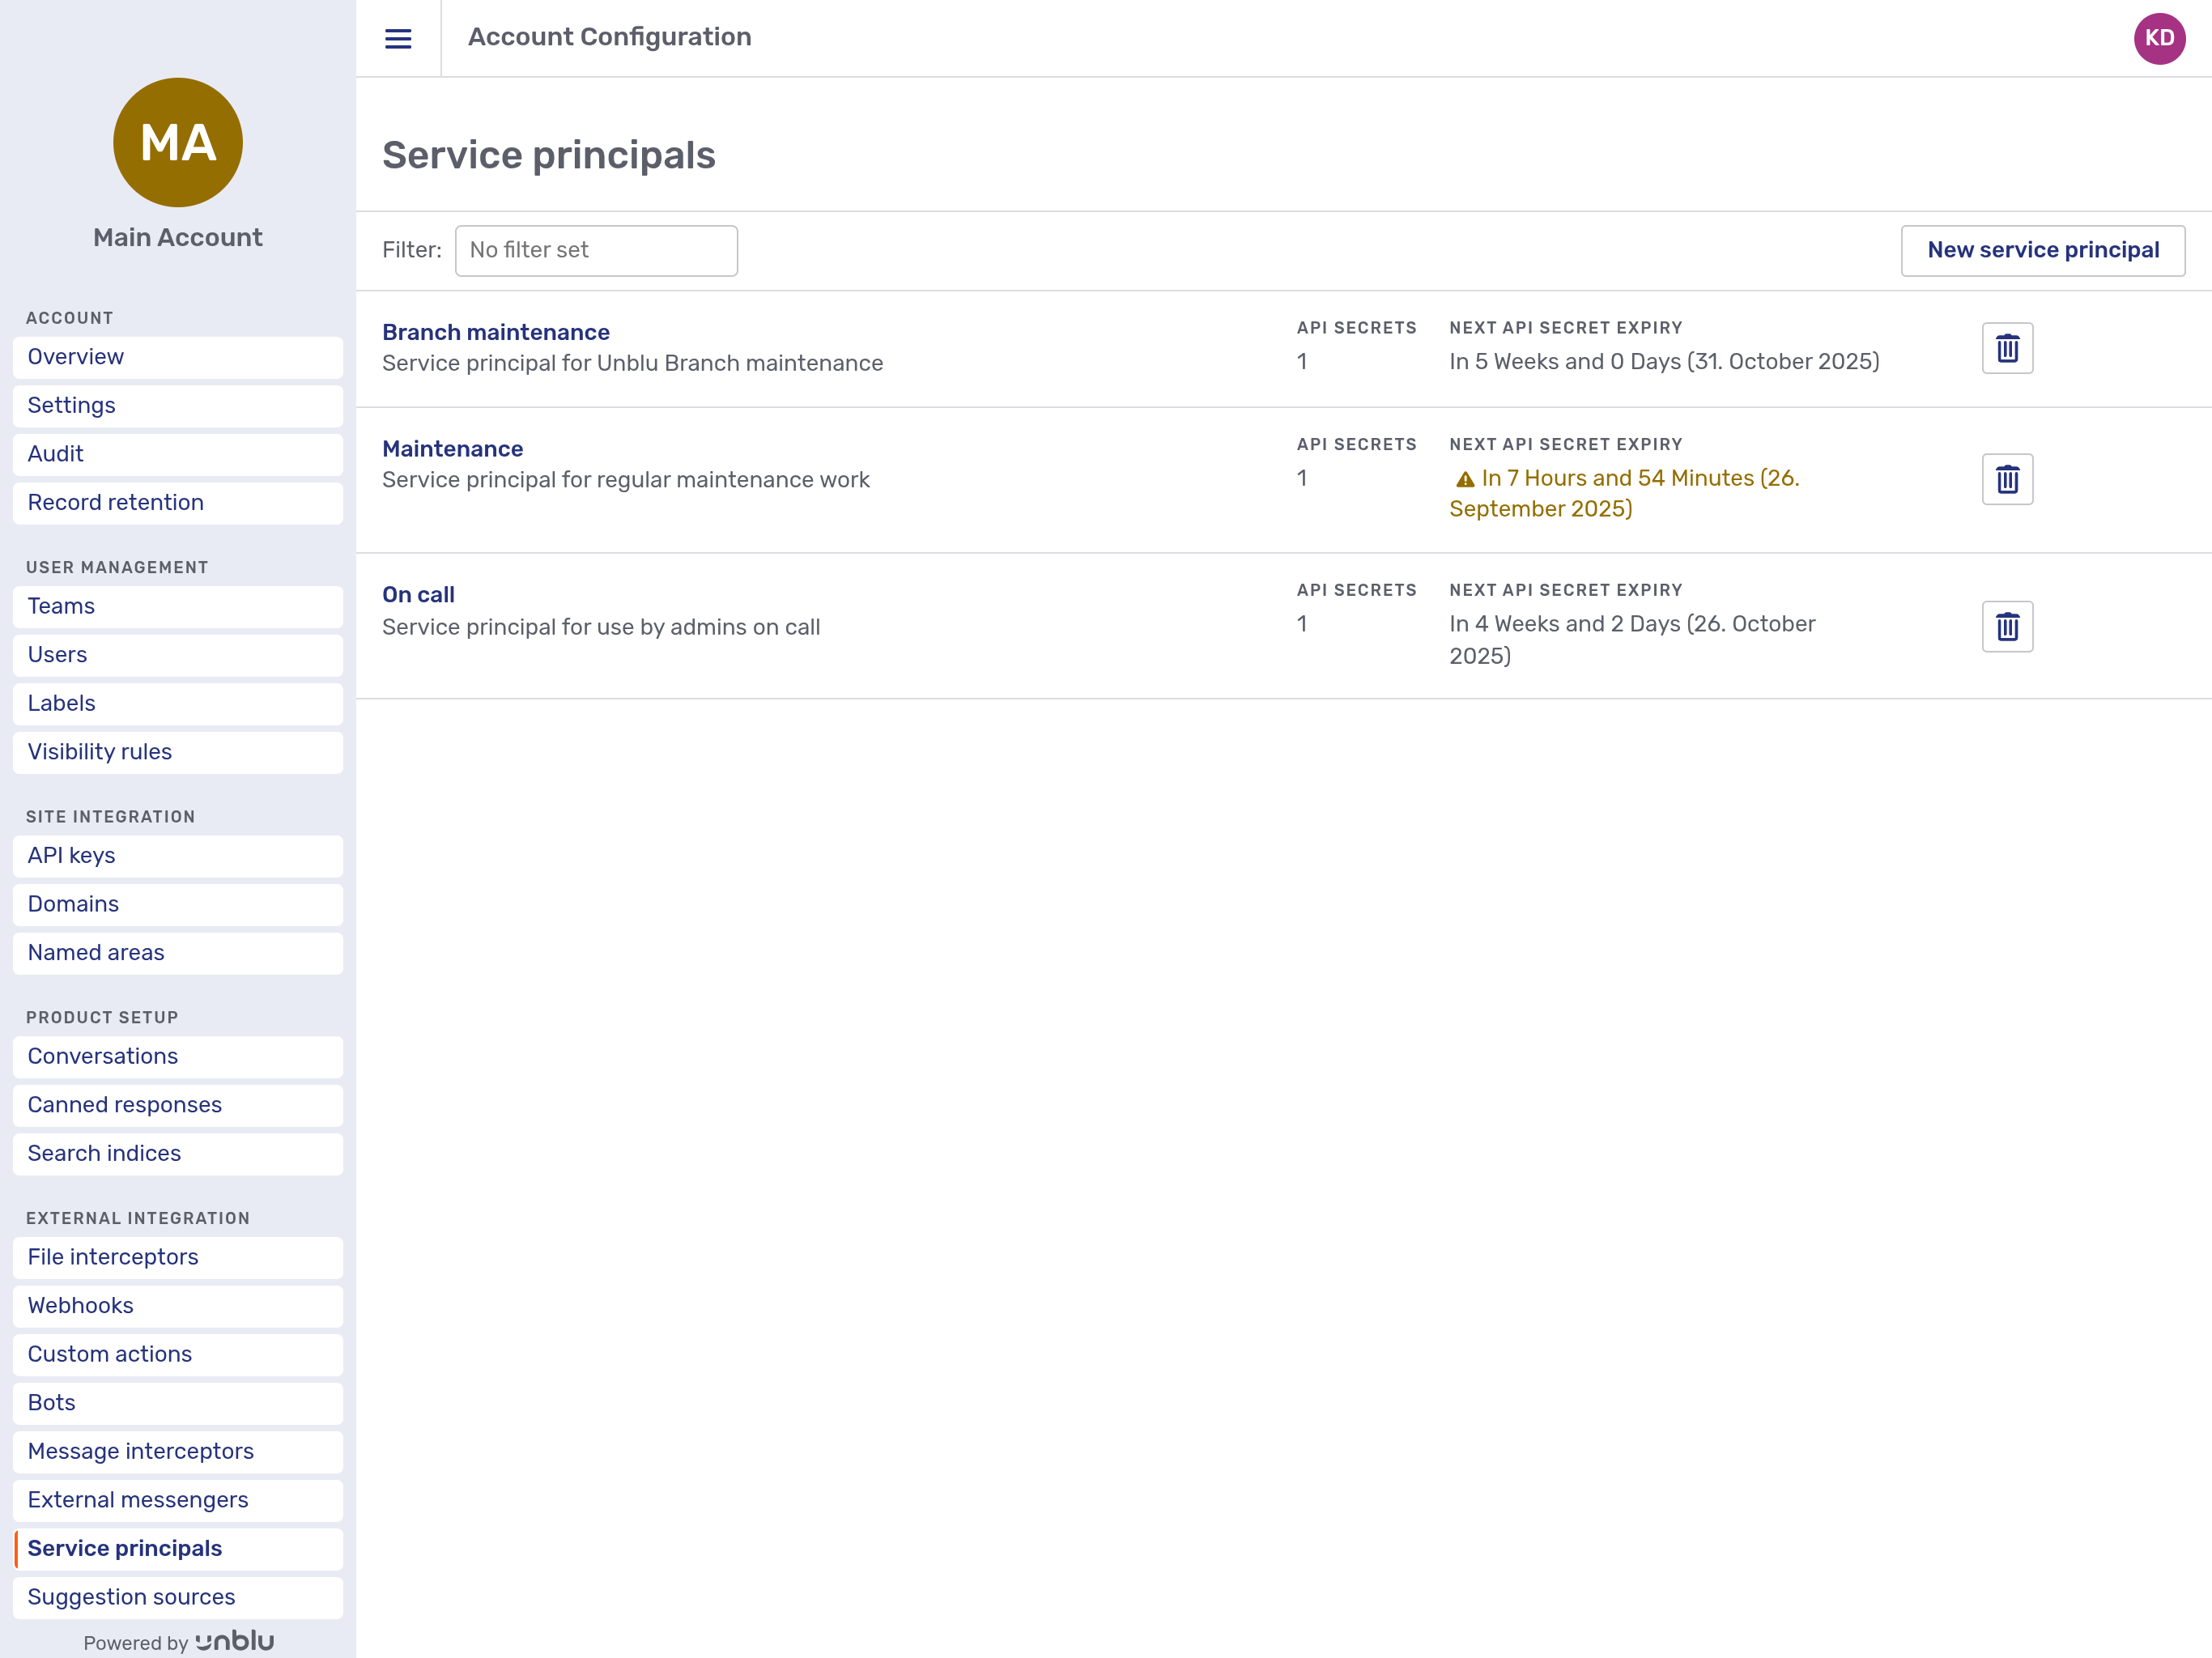Image resolution: width=2212 pixels, height=1658 pixels.
Task: Click the Filter input field
Action: (x=596, y=250)
